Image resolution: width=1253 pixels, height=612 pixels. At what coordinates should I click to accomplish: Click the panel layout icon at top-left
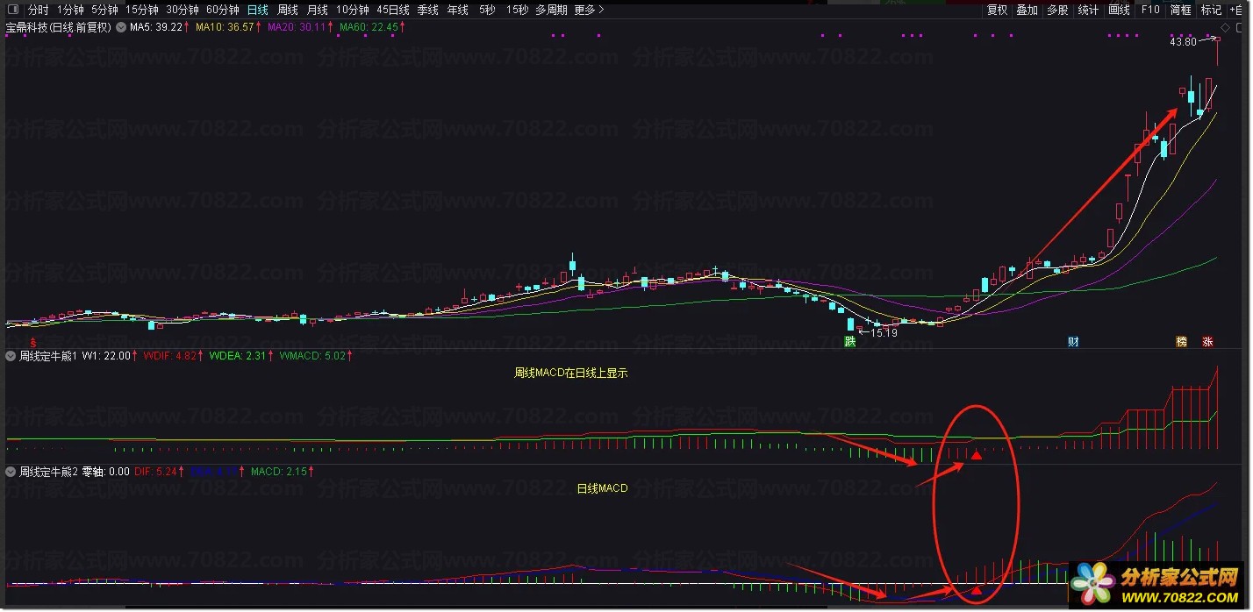12,10
